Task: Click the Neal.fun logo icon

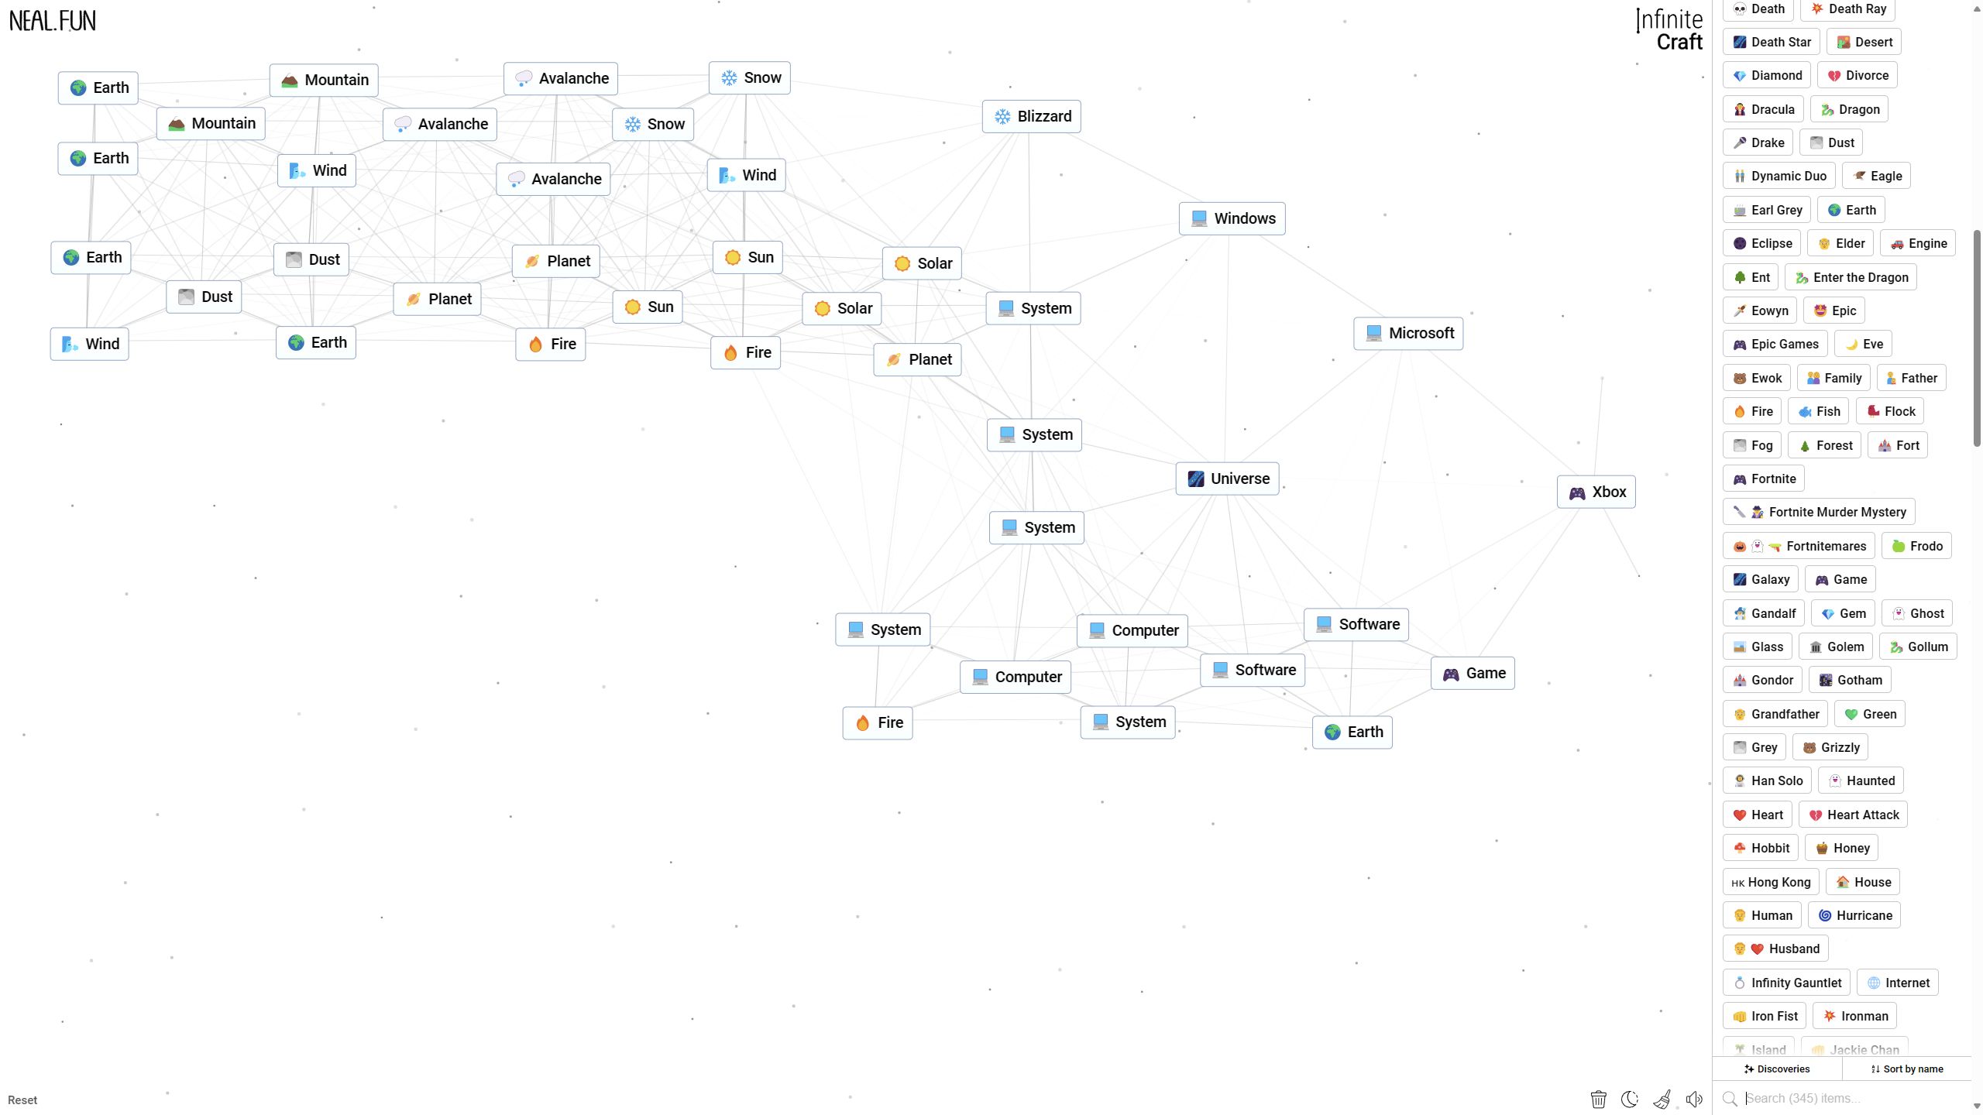Action: tap(52, 19)
